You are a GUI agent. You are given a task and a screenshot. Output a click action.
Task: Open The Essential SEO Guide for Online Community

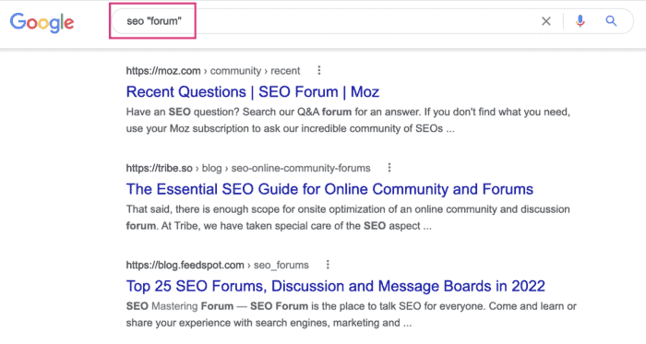329,189
